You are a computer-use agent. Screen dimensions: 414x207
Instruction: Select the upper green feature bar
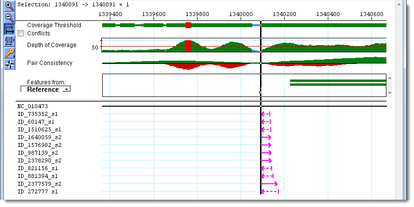(338, 81)
